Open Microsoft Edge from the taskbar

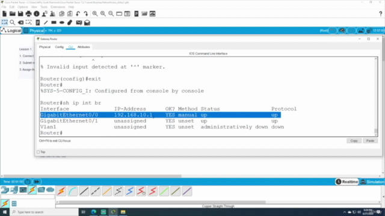[94, 212]
